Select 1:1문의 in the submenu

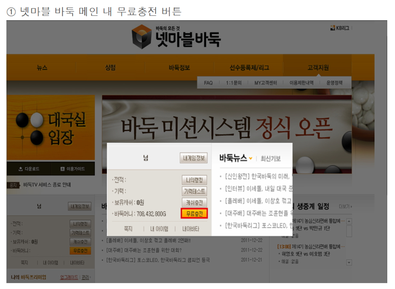pyautogui.click(x=234, y=83)
